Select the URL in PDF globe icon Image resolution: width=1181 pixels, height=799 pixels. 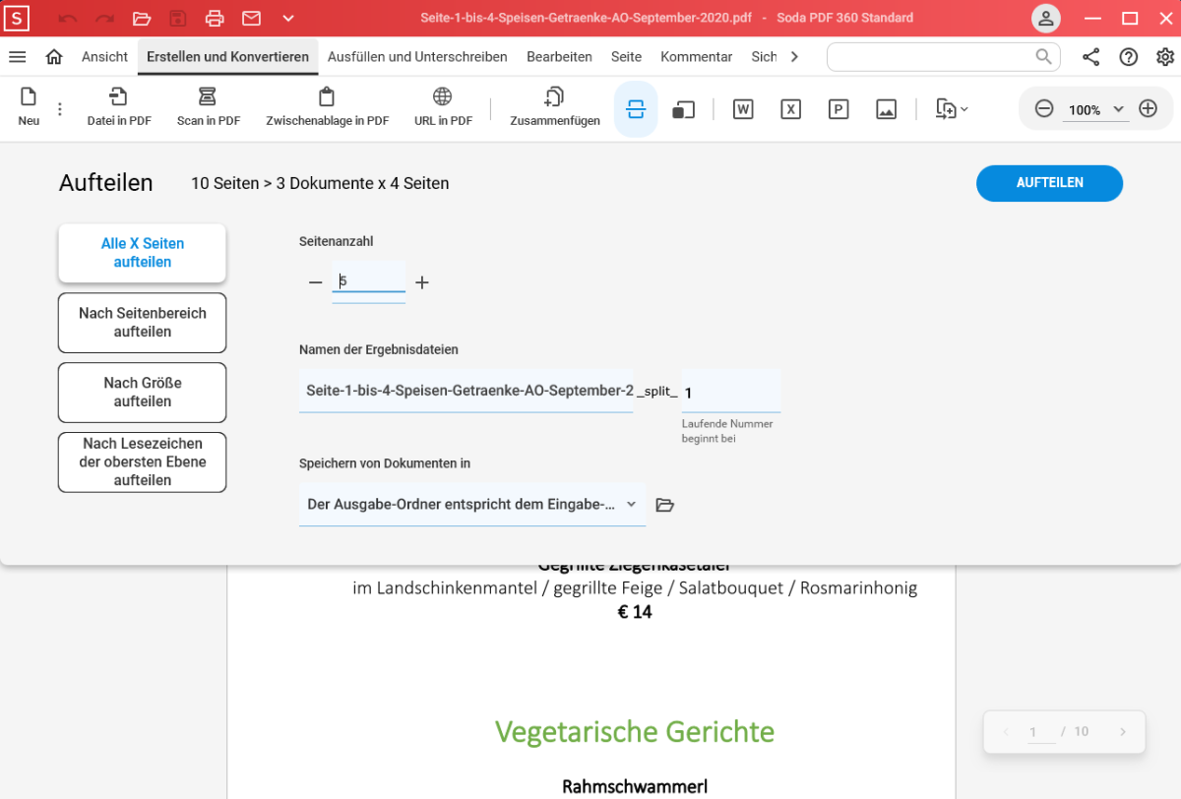coord(443,97)
